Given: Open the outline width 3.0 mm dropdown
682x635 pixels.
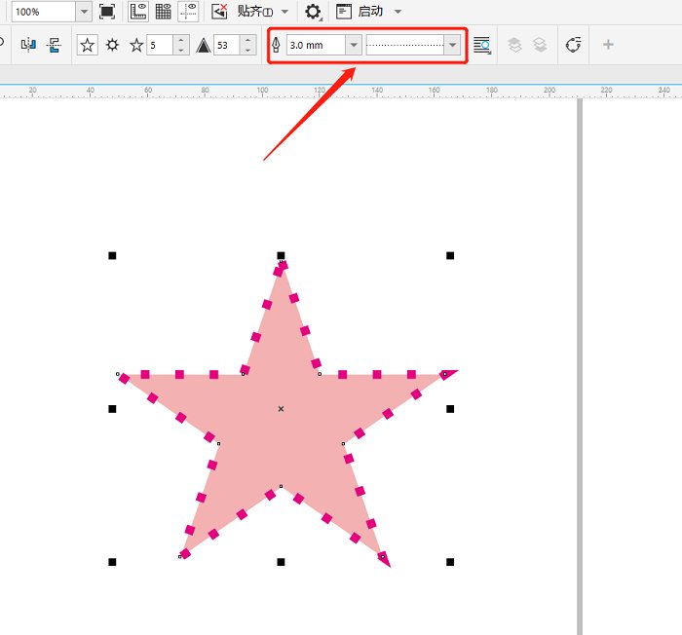Looking at the screenshot, I should [x=354, y=45].
